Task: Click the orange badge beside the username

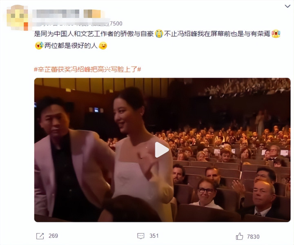Action: click(x=92, y=14)
